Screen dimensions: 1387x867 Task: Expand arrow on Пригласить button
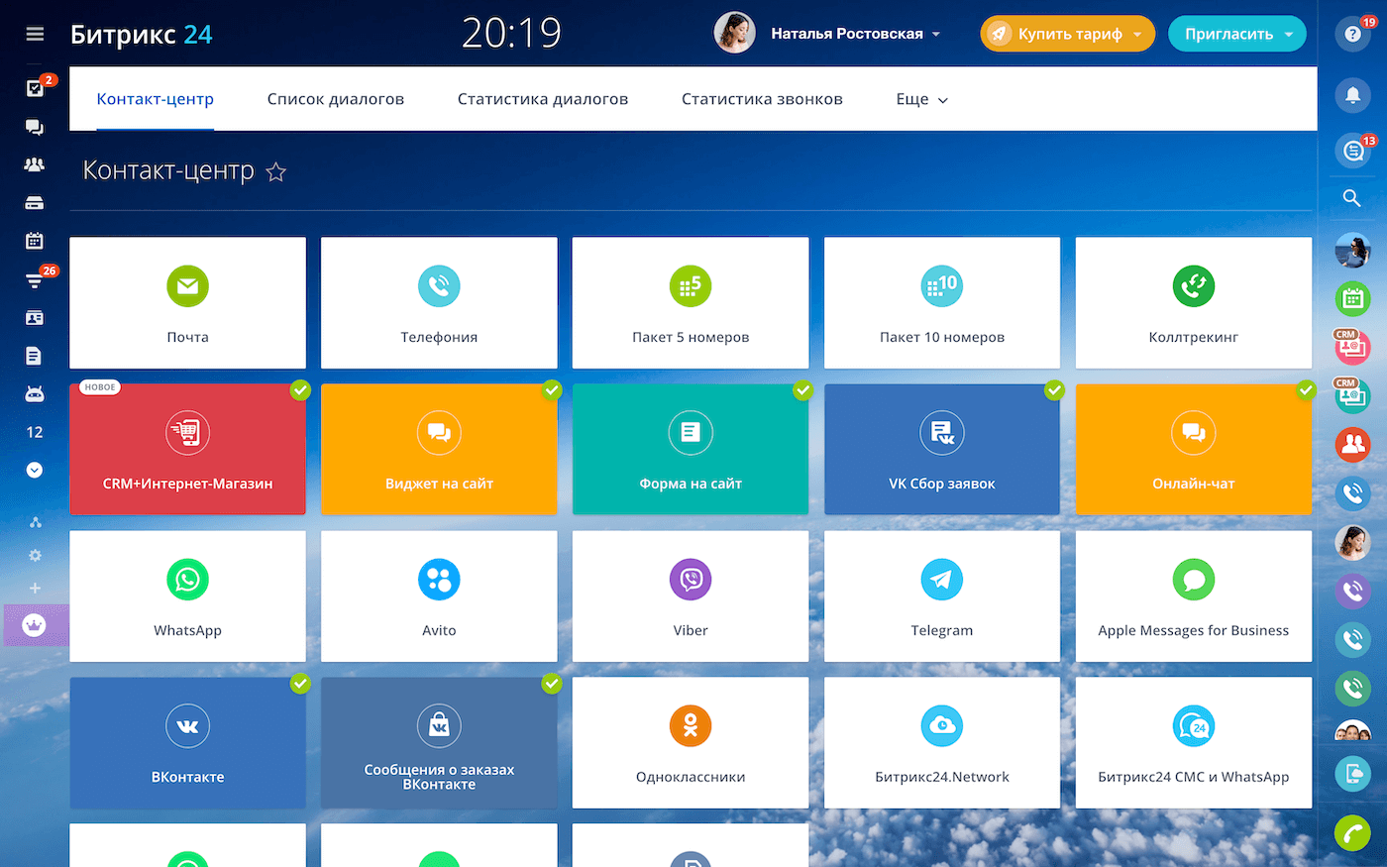(1289, 34)
